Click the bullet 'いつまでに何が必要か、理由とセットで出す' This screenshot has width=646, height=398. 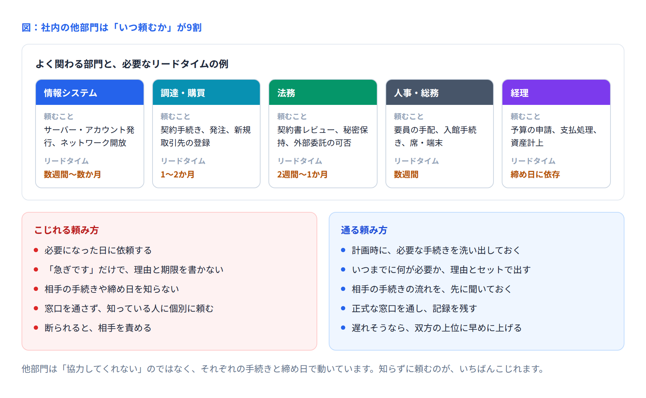click(441, 270)
